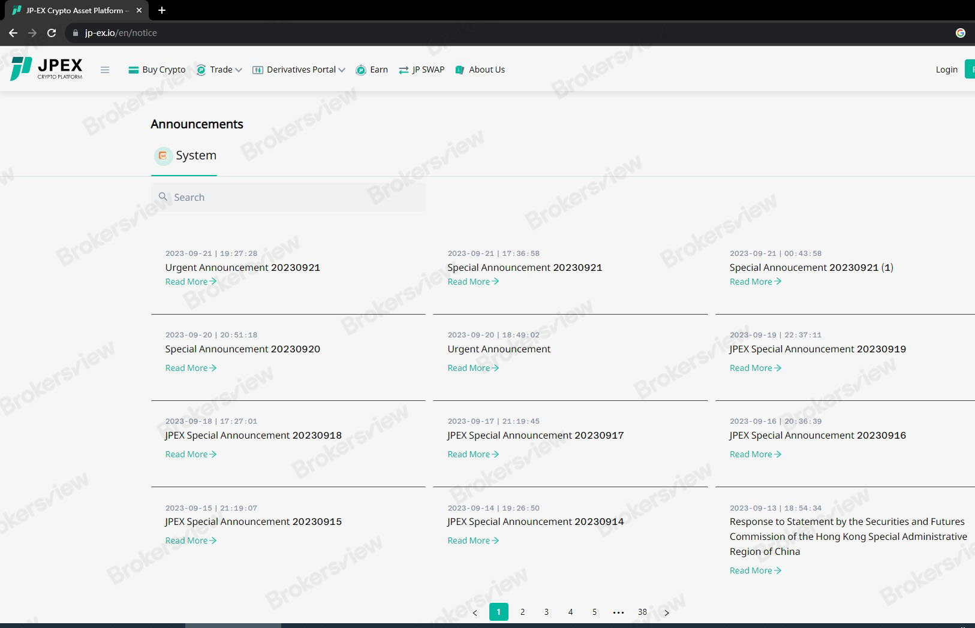Expand the pagination ellipsis for more pages

618,612
